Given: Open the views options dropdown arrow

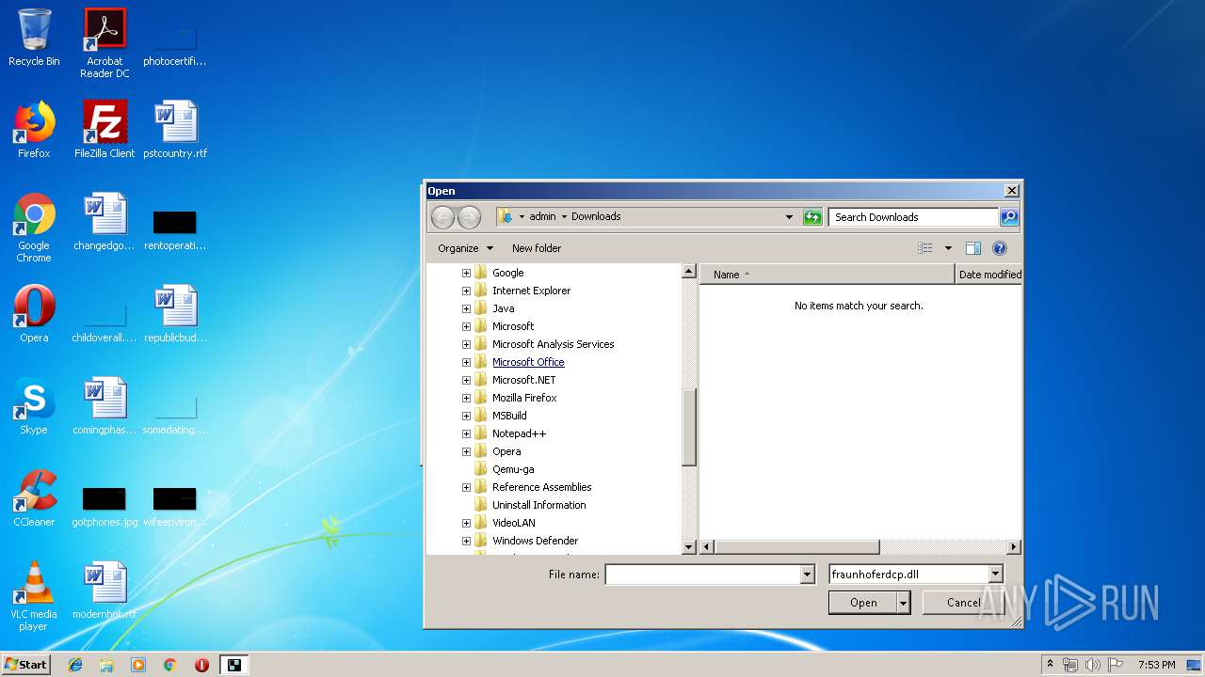Looking at the screenshot, I should (948, 248).
